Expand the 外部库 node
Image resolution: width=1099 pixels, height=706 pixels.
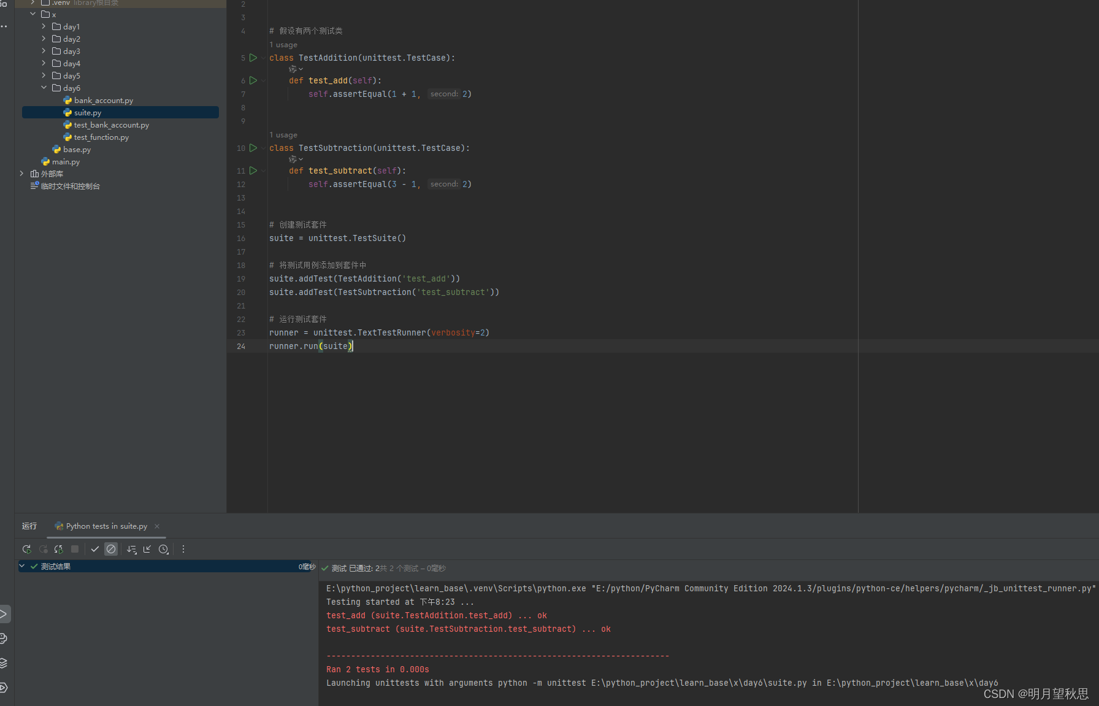[x=21, y=174]
